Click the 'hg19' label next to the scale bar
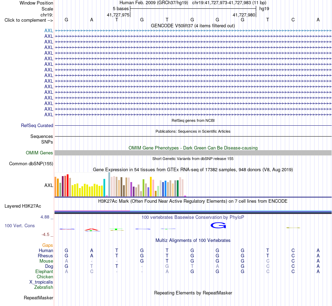The width and height of the screenshot is (332, 306). click(x=264, y=9)
